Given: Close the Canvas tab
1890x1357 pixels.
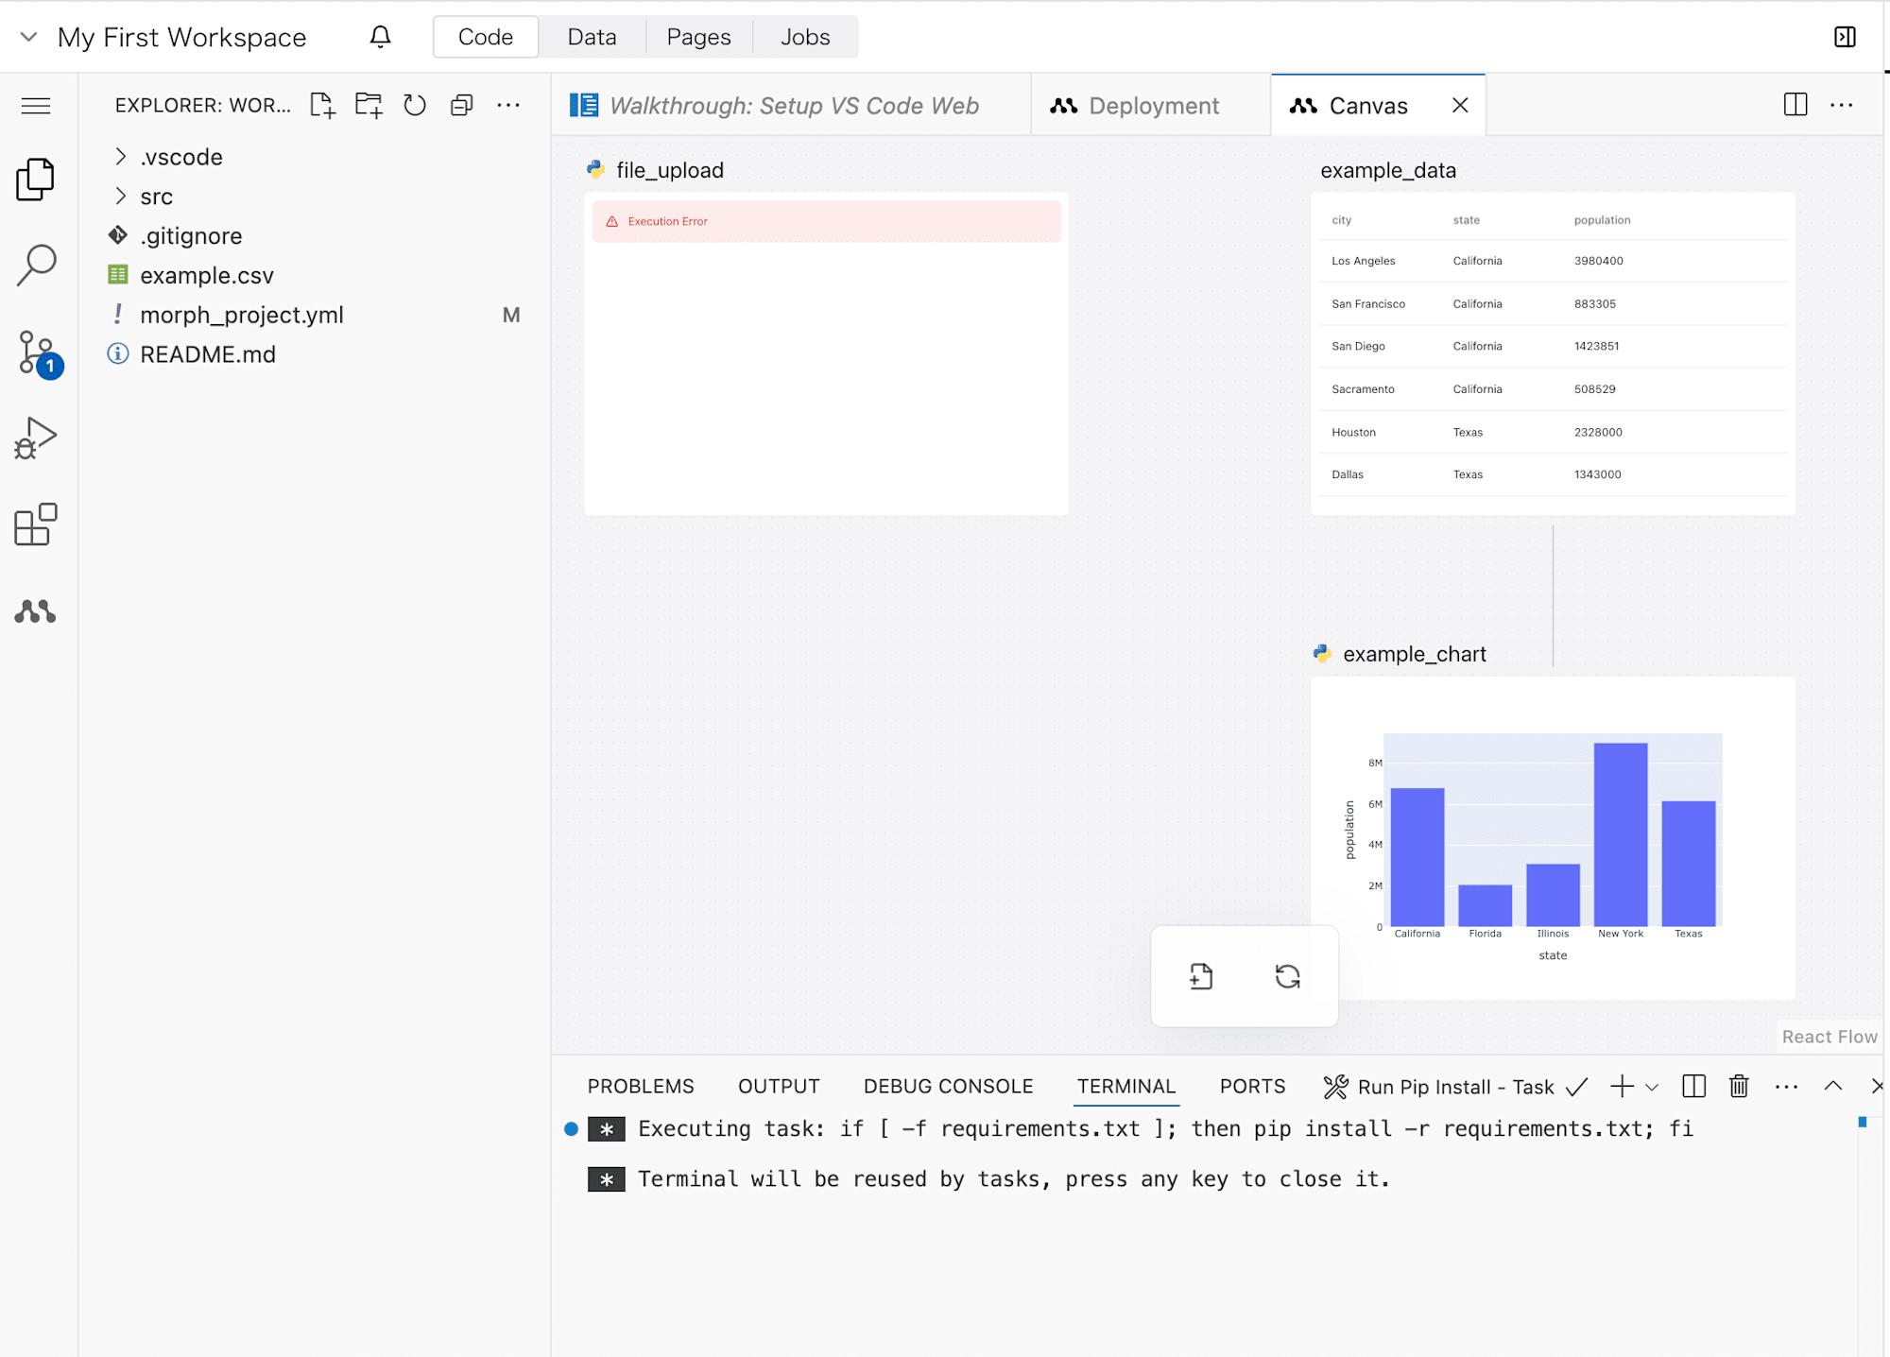Looking at the screenshot, I should pyautogui.click(x=1460, y=105).
